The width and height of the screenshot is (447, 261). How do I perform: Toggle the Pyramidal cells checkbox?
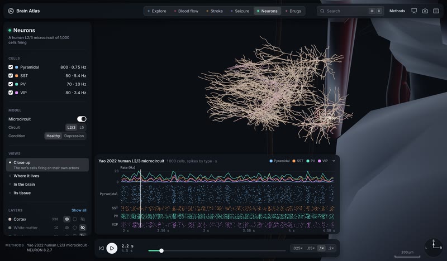(x=11, y=67)
